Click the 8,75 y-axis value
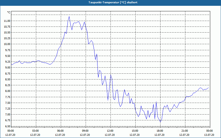The width and height of the screenshot is (221, 138). pos(8,73)
